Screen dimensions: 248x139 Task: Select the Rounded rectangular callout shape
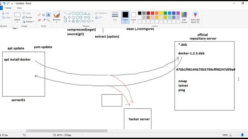click(x=81, y=21)
